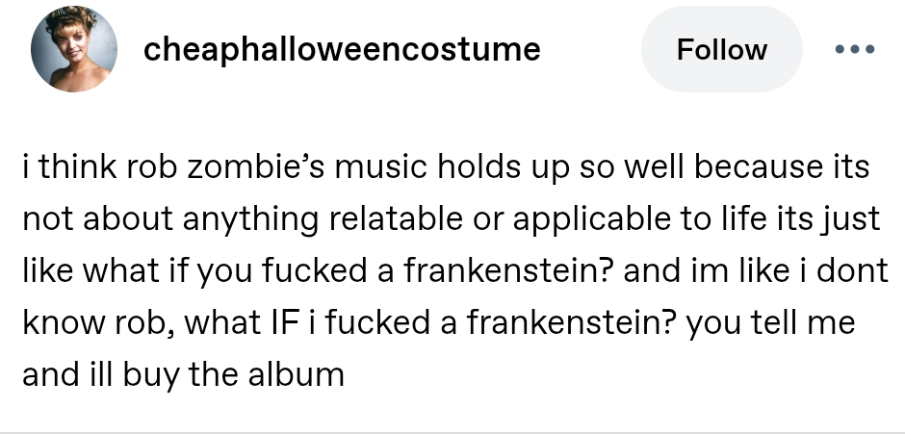Screen dimensions: 905x434
Task: Open the three-dot post options menu
Action: (x=856, y=49)
